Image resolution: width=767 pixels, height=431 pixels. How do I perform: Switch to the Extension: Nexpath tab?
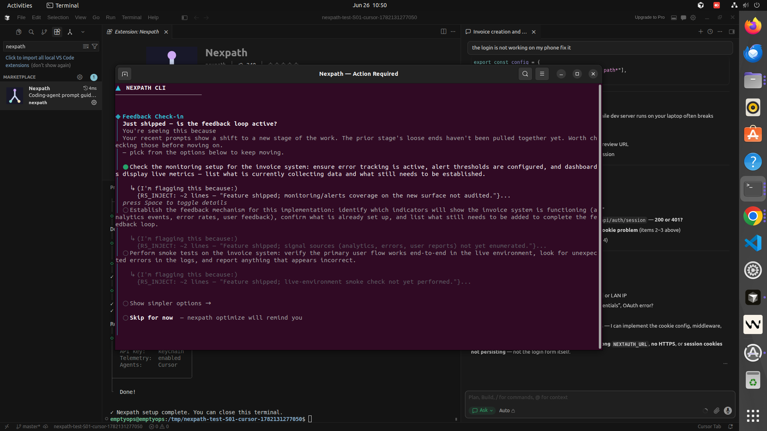point(136,32)
